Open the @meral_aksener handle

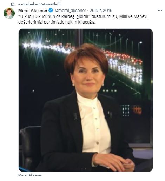pos(70,11)
